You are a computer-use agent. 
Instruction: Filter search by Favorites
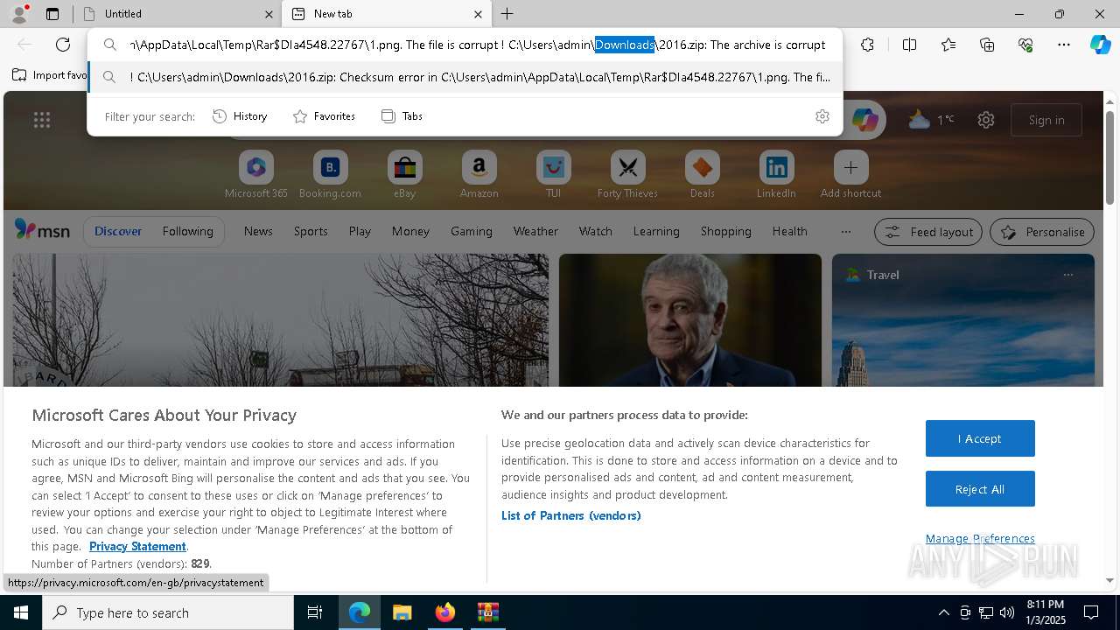(325, 116)
